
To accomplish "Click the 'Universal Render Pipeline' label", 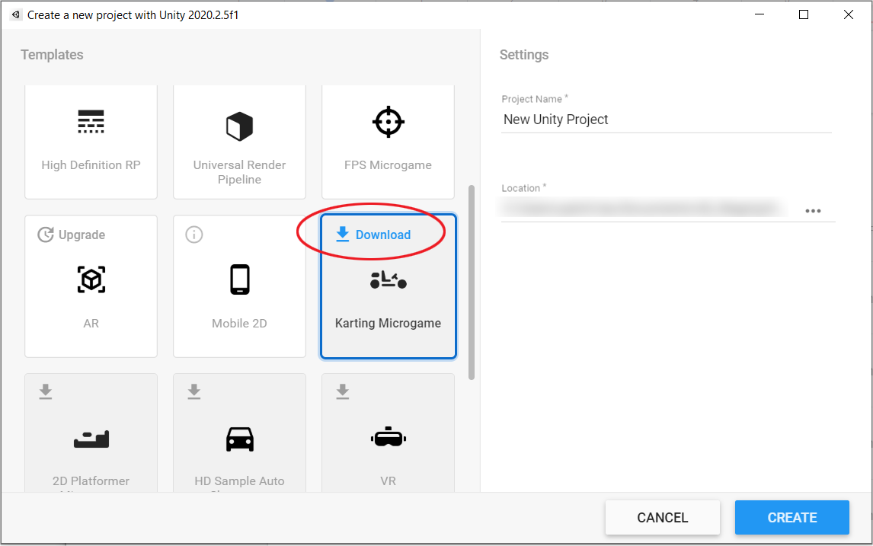I will [239, 172].
